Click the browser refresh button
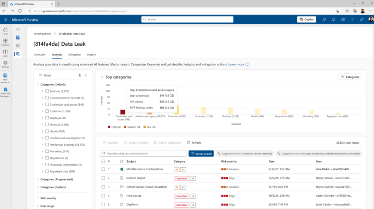The height and width of the screenshot is (209, 374). click(20, 11)
